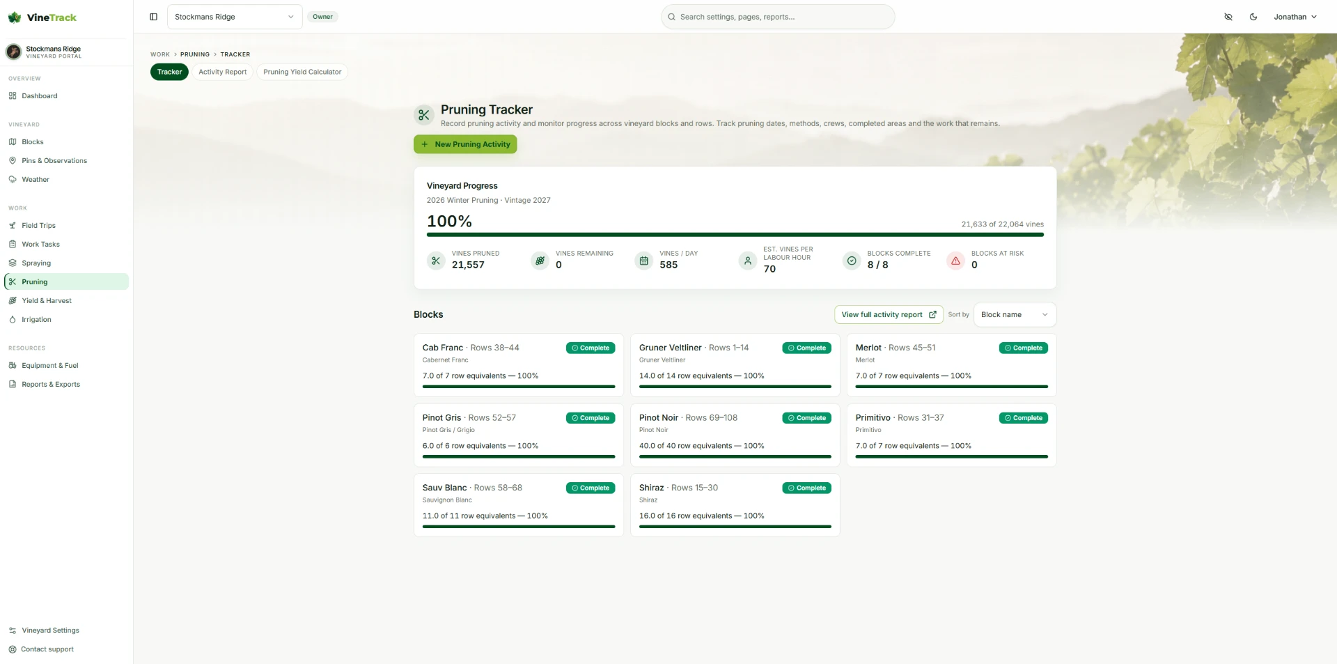Click the Dashboard grid icon
The width and height of the screenshot is (1337, 664).
pyautogui.click(x=13, y=95)
